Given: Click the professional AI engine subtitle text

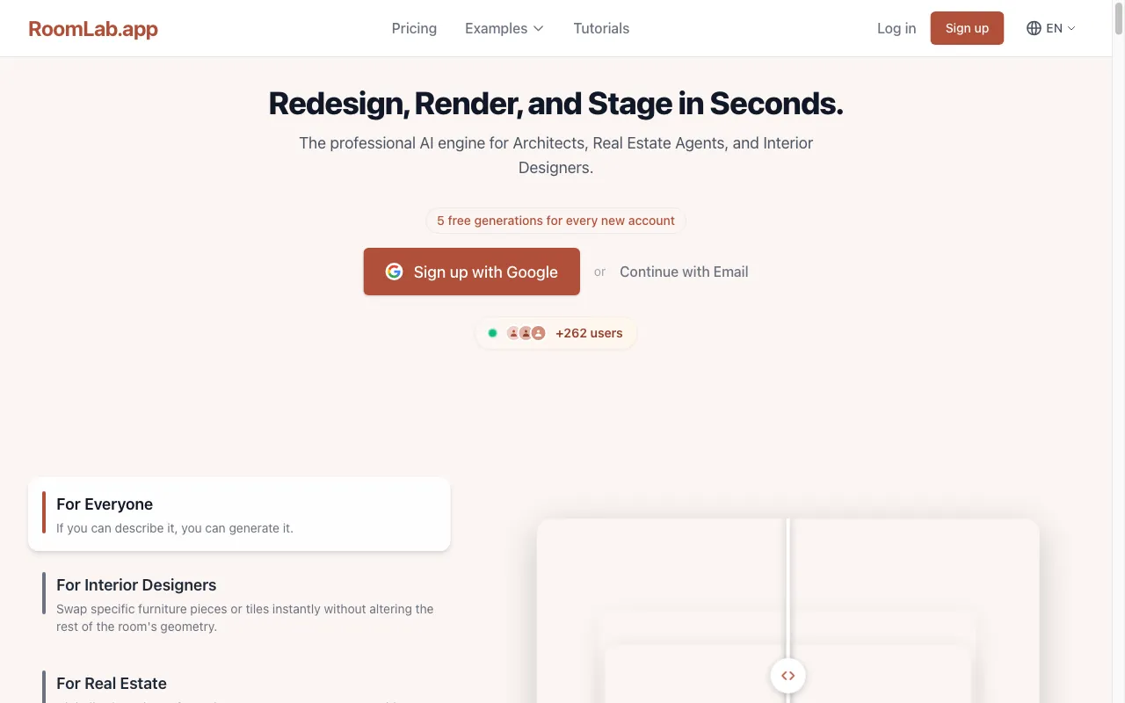Looking at the screenshot, I should (x=555, y=155).
